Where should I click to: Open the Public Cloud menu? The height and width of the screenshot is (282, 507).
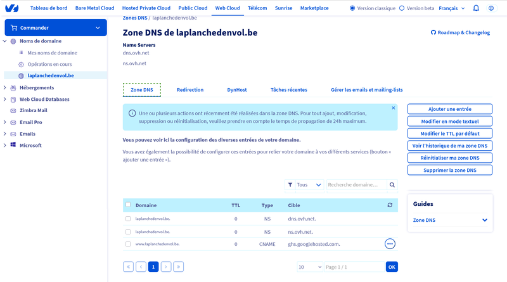[193, 8]
